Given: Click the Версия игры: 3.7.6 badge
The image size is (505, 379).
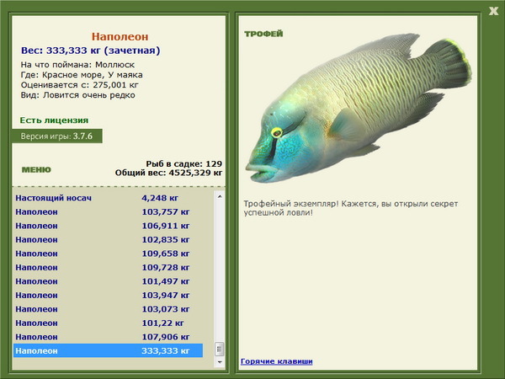Looking at the screenshot, I should [57, 136].
